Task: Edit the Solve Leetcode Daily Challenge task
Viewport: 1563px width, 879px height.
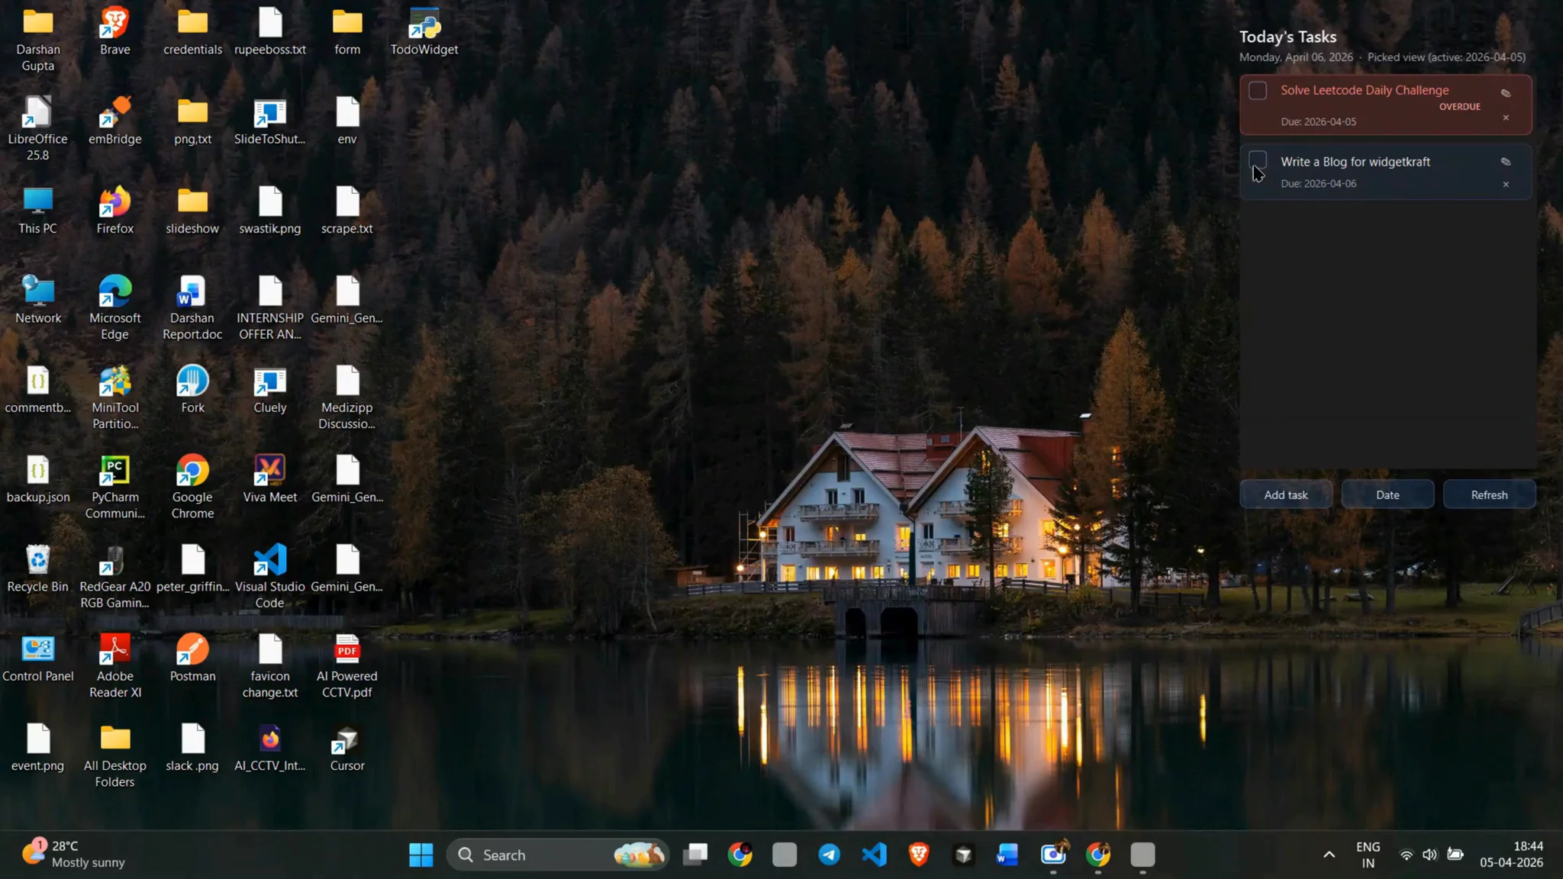Action: click(x=1506, y=93)
